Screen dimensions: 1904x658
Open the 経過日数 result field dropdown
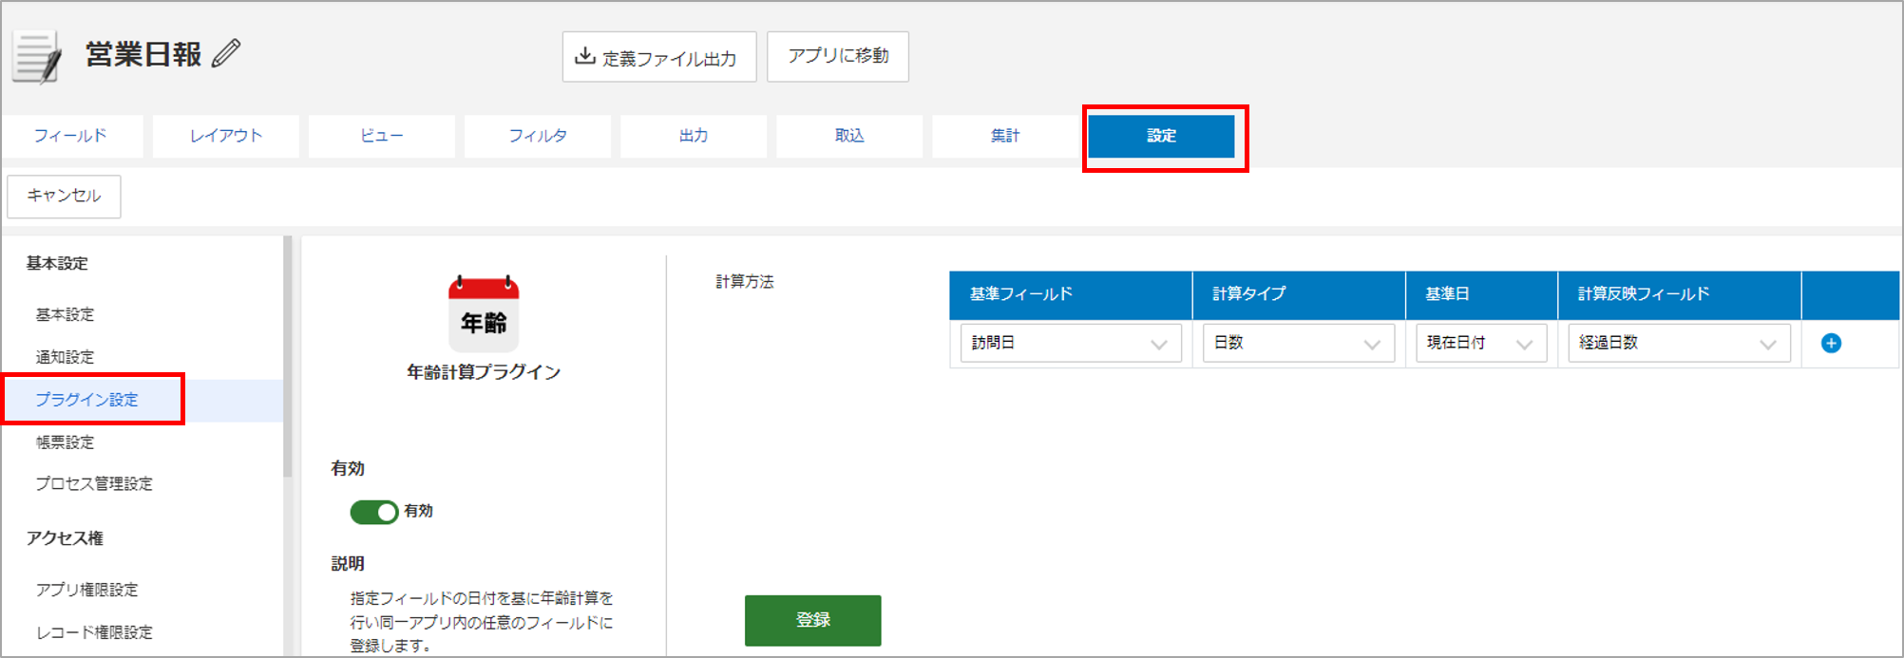click(x=1679, y=343)
